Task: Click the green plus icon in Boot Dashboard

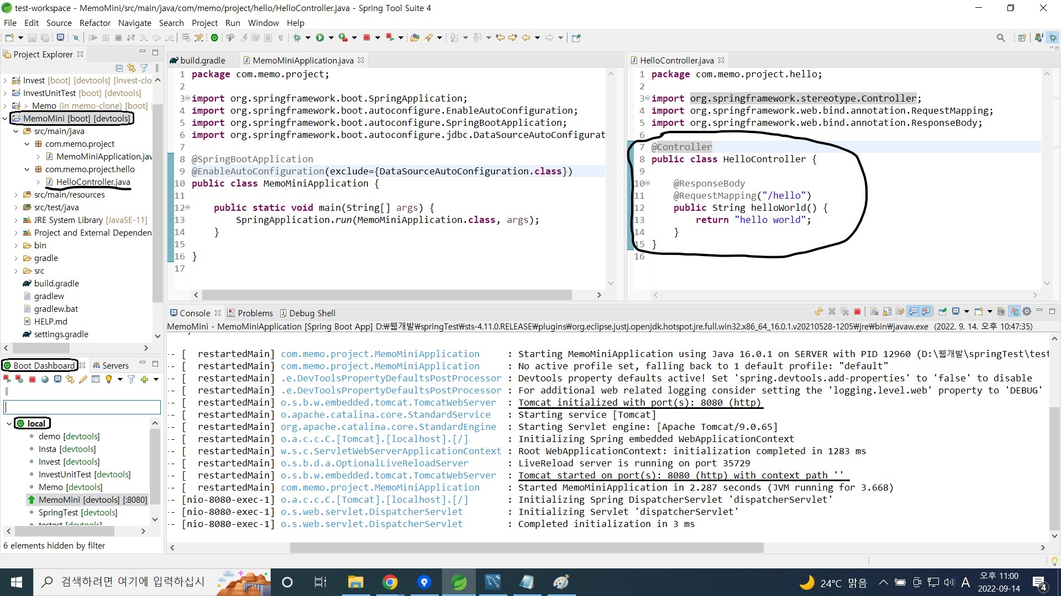Action: coord(144,379)
